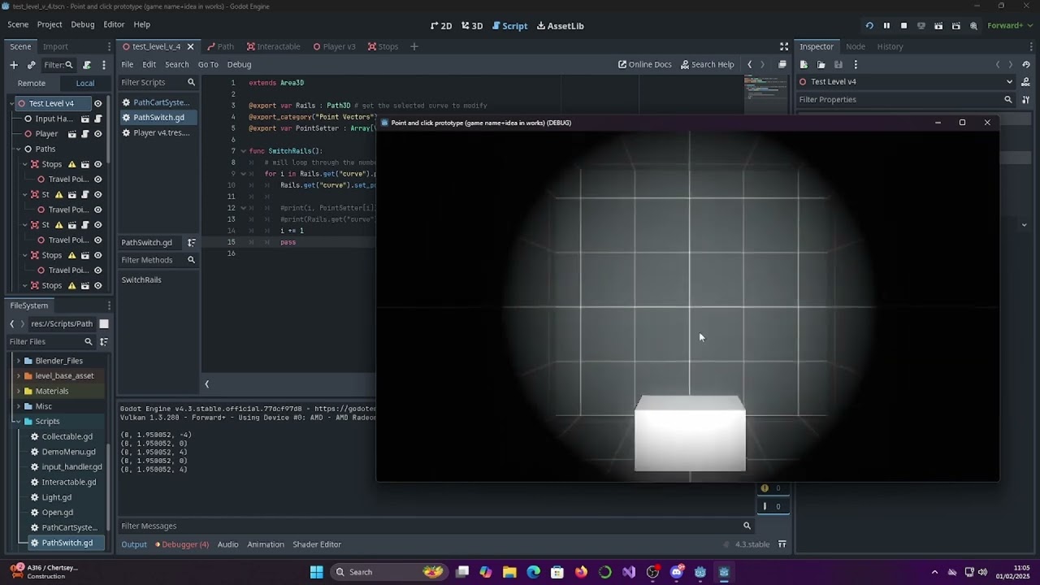The width and height of the screenshot is (1040, 585).
Task: Sort files in the FileSystem dock
Action: click(x=103, y=342)
